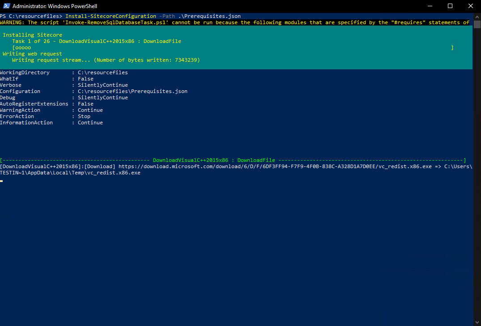
Task: Click the 'Verbose' row
Action: coord(64,85)
